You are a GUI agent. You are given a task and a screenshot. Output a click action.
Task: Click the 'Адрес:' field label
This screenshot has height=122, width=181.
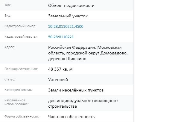(10, 47)
